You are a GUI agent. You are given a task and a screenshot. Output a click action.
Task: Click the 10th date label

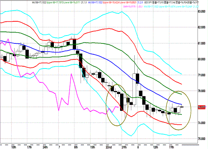click(x=14, y=147)
